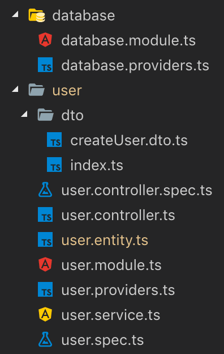Image resolution: width=224 pixels, height=354 pixels.
Task: Click the flask icon of user.controller.spec.ts
Action: point(45,189)
